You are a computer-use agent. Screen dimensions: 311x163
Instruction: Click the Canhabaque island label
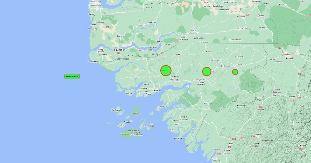150,126
